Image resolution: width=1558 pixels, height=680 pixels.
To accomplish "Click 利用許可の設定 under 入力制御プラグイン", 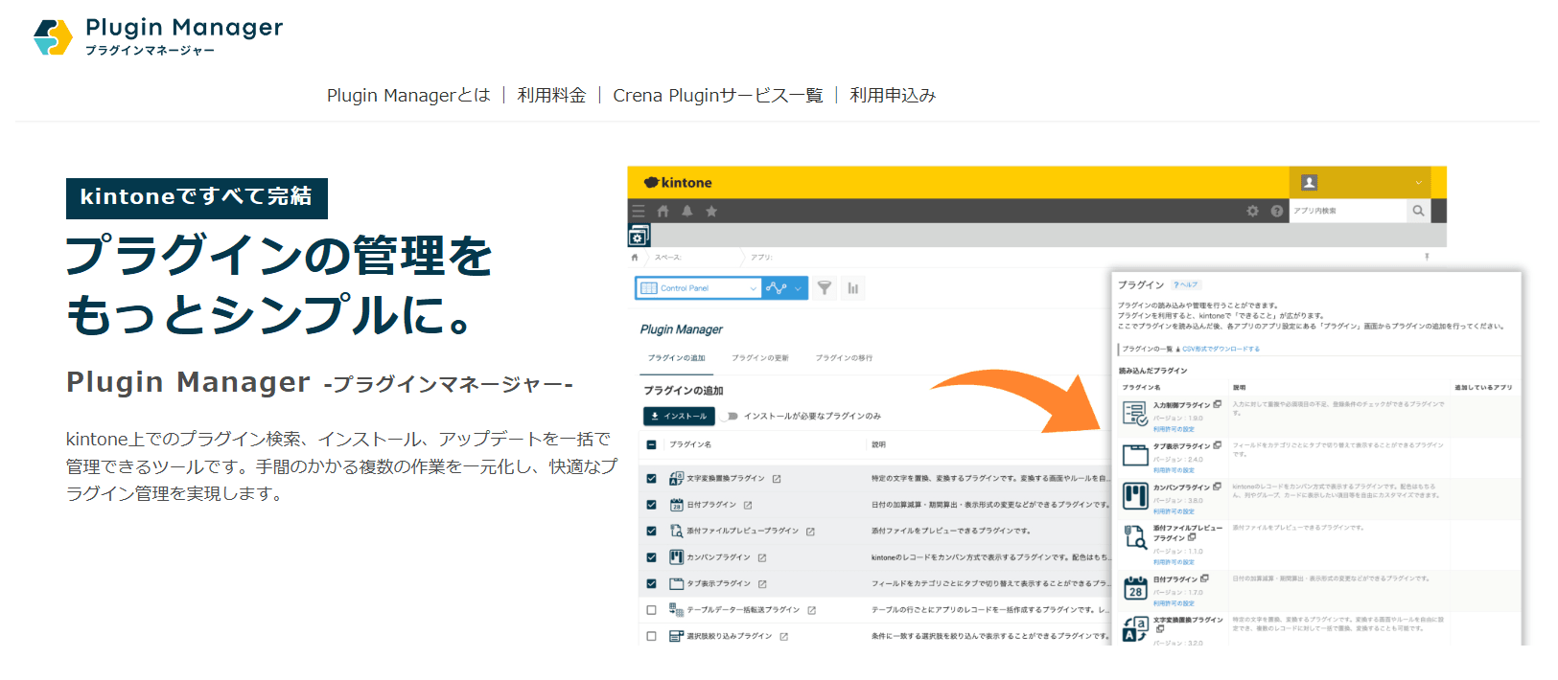I will click(x=1174, y=429).
